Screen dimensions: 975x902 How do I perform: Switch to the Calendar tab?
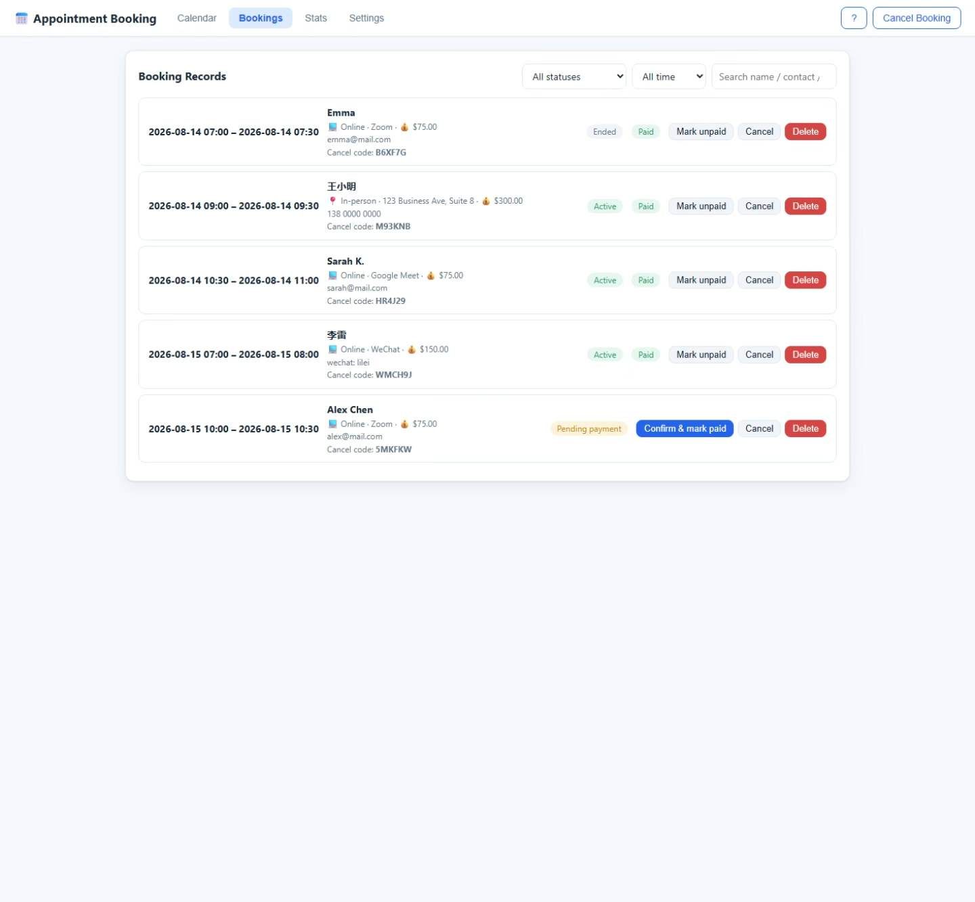[x=197, y=18]
